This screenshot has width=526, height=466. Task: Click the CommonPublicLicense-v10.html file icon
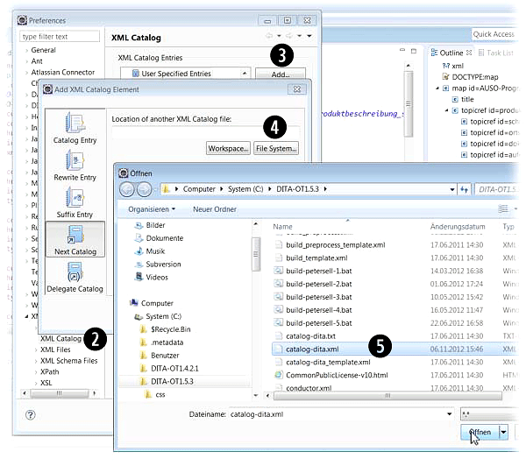(278, 375)
